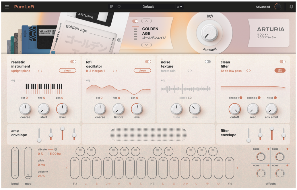Click the env amnt knob
Screen dimensions: 297x190
[x=271, y=109]
